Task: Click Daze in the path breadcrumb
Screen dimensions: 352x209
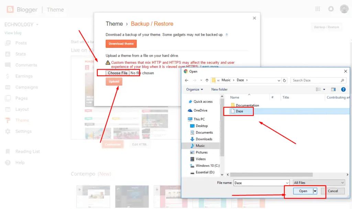Action: pos(240,80)
